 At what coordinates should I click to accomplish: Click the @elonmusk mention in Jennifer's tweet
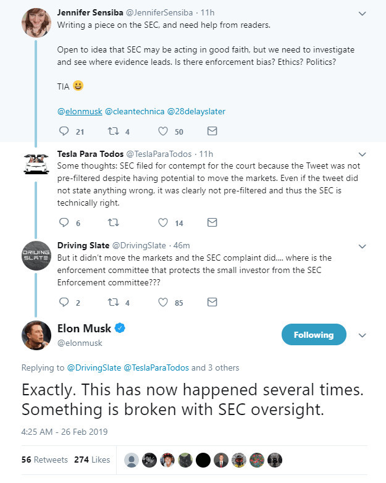(x=79, y=111)
